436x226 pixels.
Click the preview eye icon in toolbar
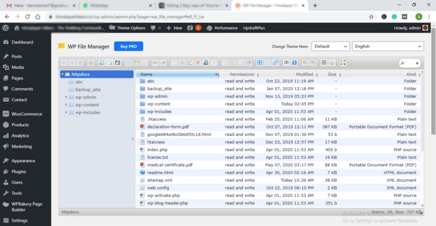286,63
